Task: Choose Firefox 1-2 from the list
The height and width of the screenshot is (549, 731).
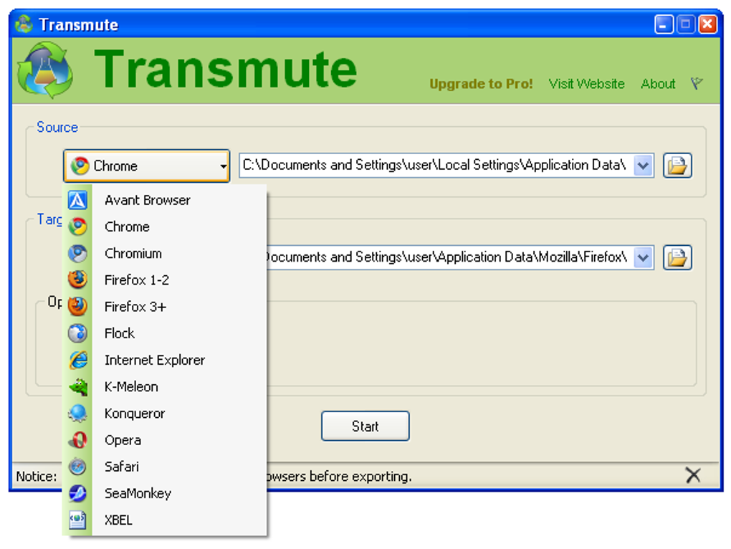Action: click(x=165, y=280)
